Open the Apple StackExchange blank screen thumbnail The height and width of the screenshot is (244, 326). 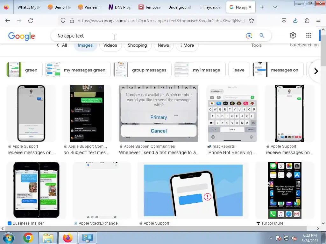click(x=102, y=190)
